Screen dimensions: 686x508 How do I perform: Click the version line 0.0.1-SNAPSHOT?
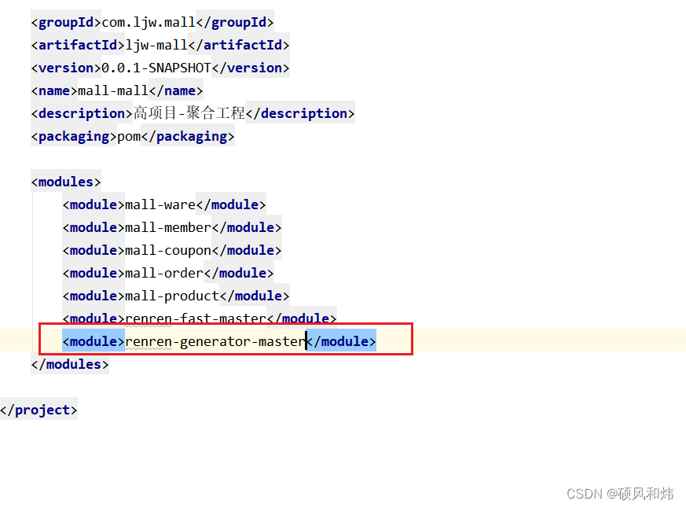pos(160,68)
